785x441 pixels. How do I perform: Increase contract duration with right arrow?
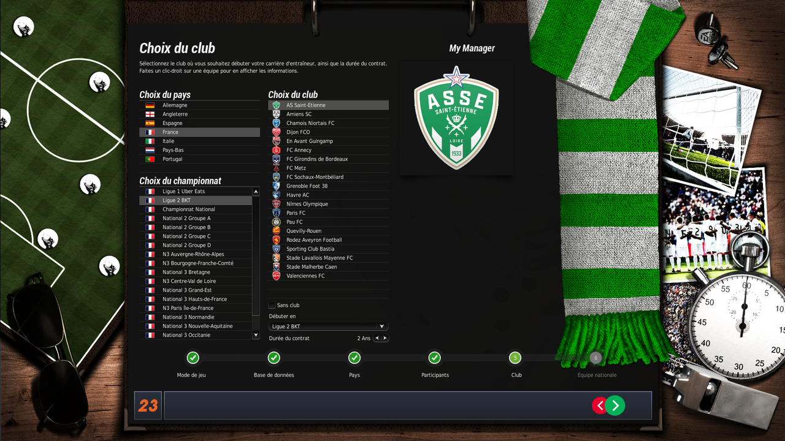pyautogui.click(x=385, y=338)
